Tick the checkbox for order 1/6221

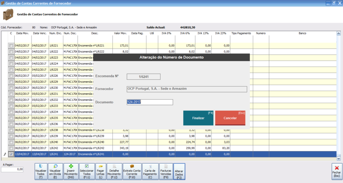[x=11, y=46]
